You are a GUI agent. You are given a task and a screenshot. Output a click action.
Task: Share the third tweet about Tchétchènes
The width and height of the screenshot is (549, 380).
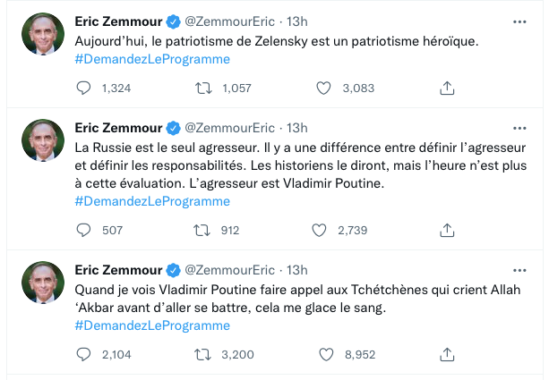coord(447,354)
